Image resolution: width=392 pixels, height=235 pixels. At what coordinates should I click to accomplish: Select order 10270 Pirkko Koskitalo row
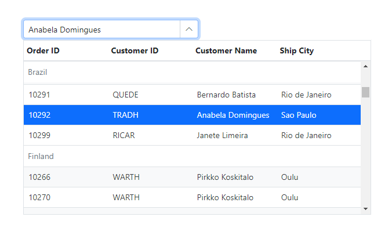coord(191,197)
